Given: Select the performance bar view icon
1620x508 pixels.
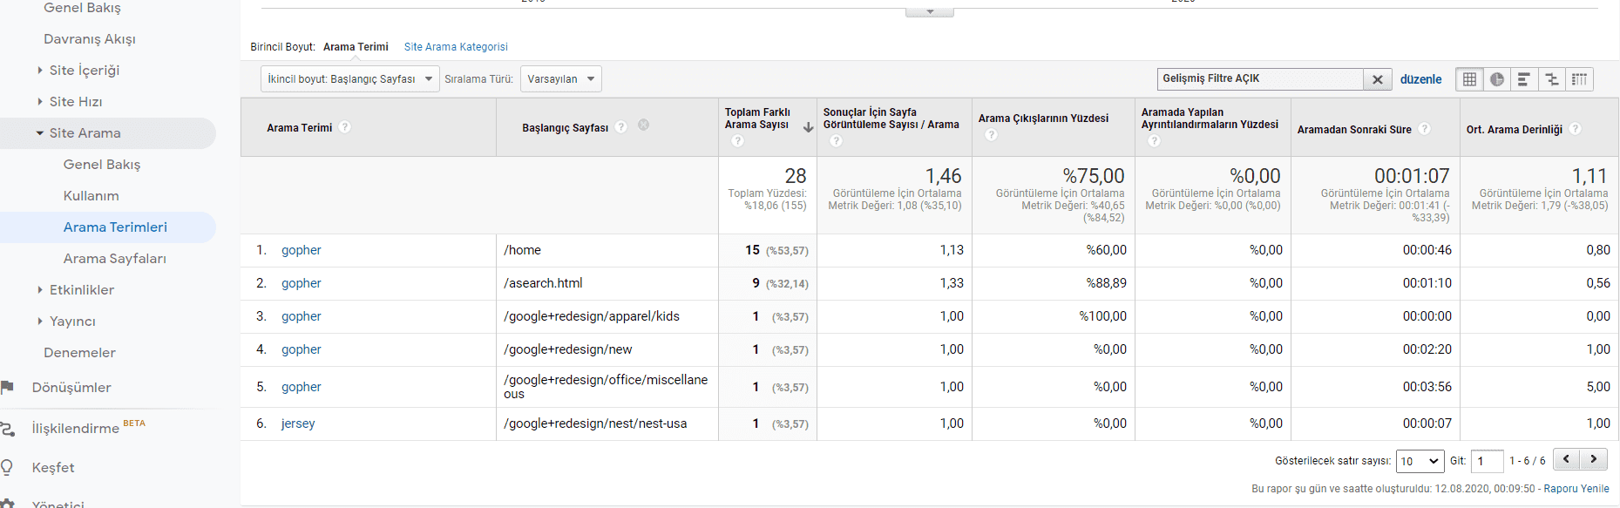Looking at the screenshot, I should [1524, 79].
